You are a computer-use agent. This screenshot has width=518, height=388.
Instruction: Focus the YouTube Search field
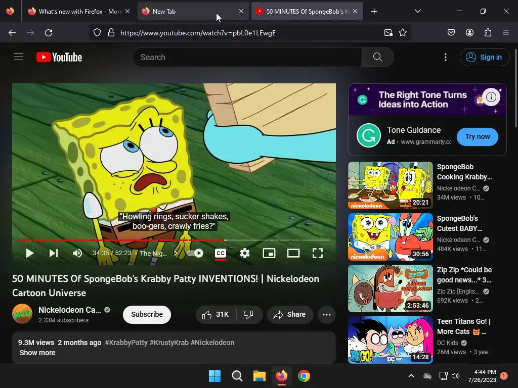[247, 57]
